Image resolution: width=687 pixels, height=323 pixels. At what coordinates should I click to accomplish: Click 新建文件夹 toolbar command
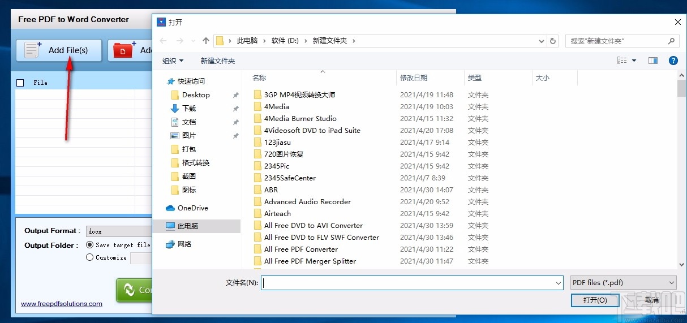pyautogui.click(x=218, y=61)
